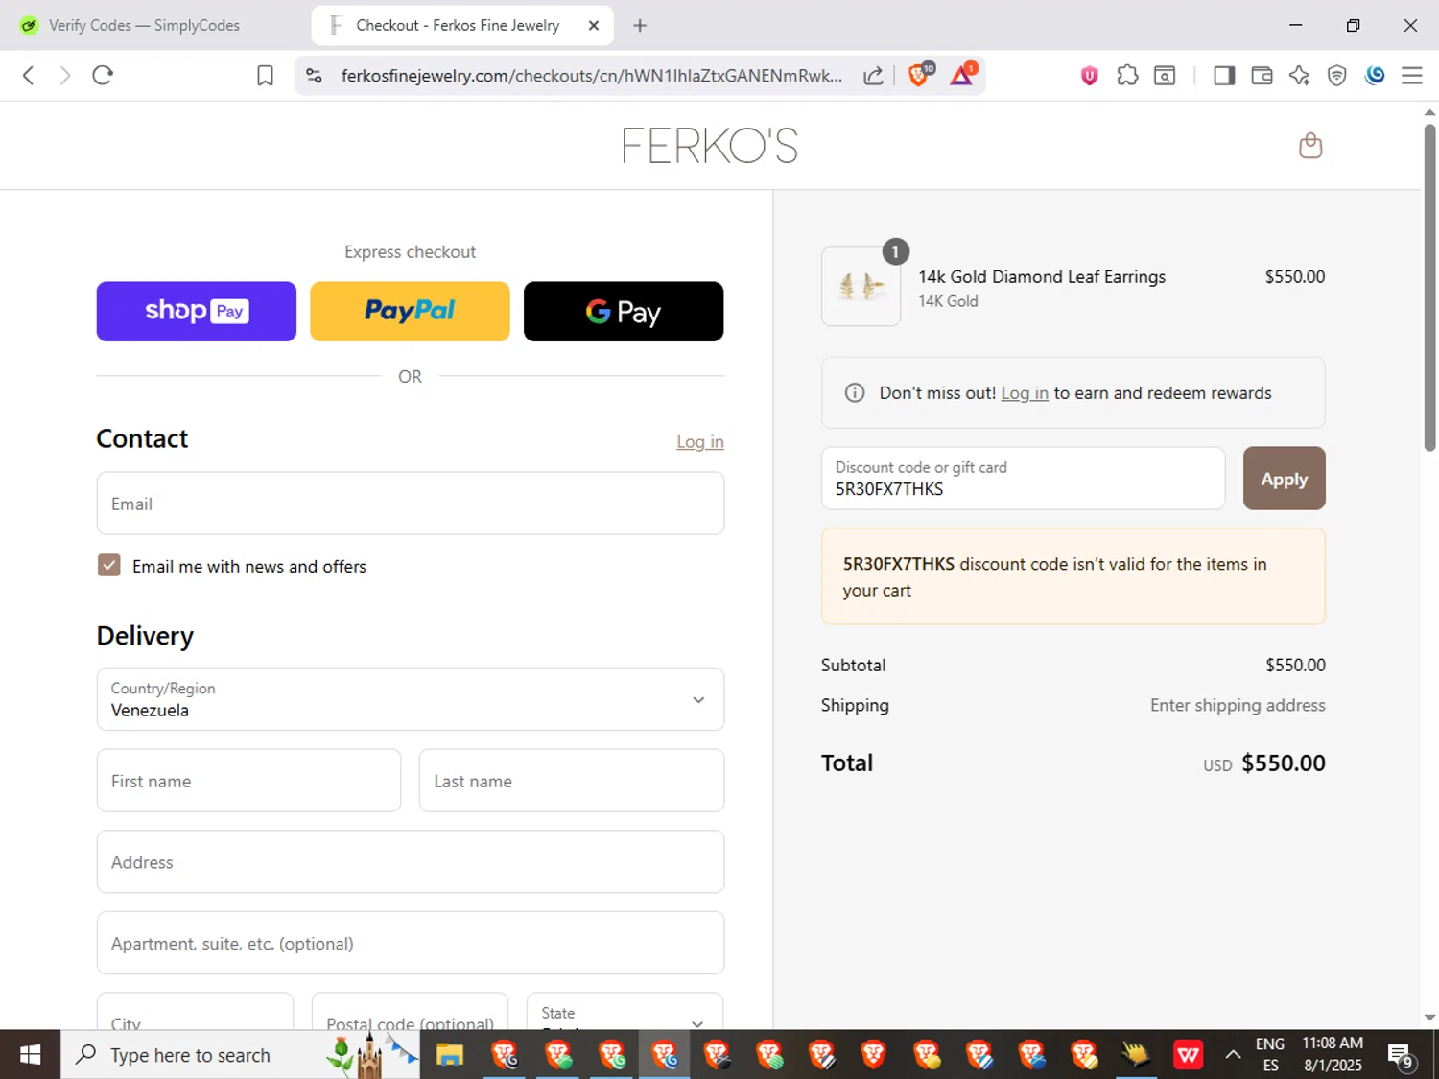Expand the State dropdown
The image size is (1439, 1079).
tap(625, 1013)
